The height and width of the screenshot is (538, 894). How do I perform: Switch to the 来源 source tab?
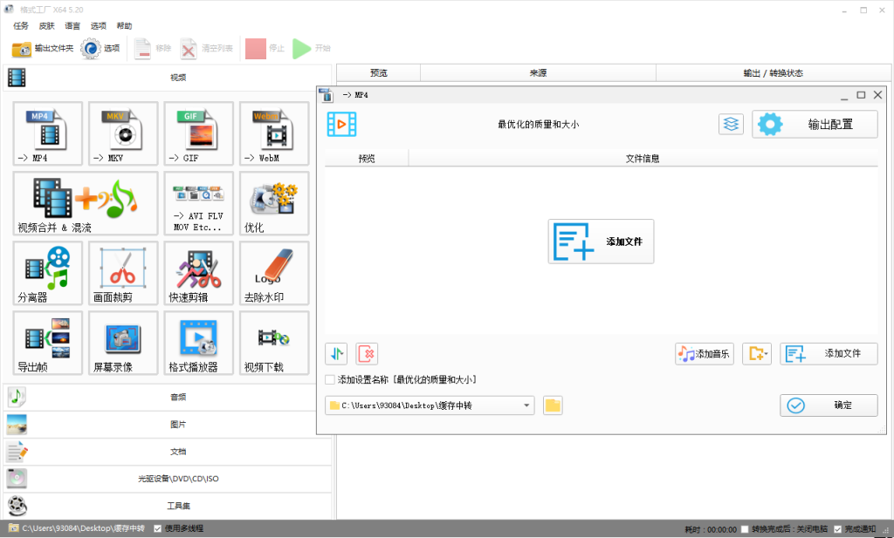click(x=539, y=73)
